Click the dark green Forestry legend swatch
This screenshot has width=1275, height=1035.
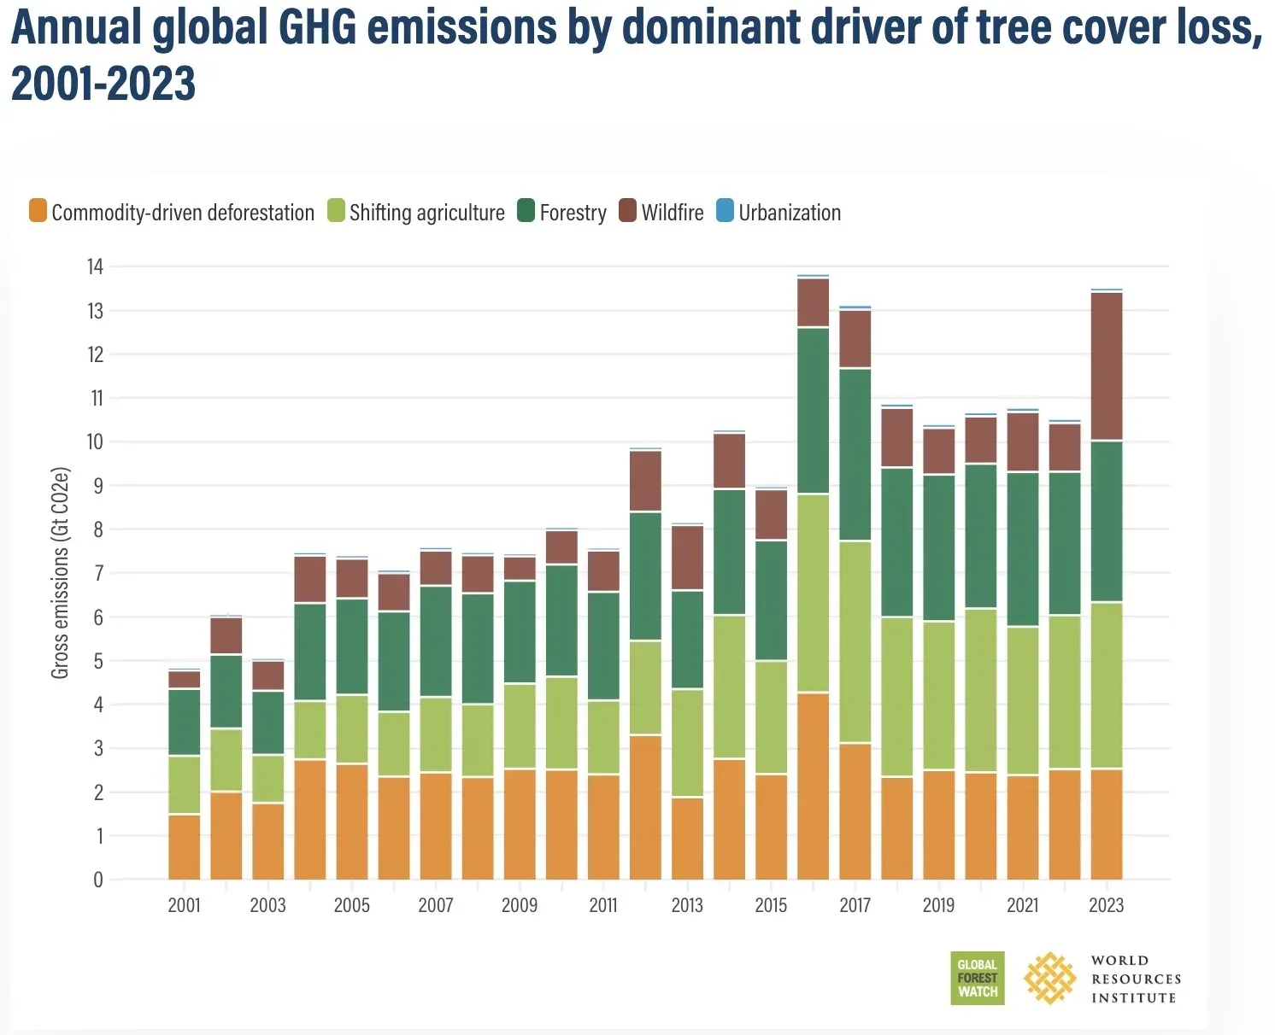(526, 211)
